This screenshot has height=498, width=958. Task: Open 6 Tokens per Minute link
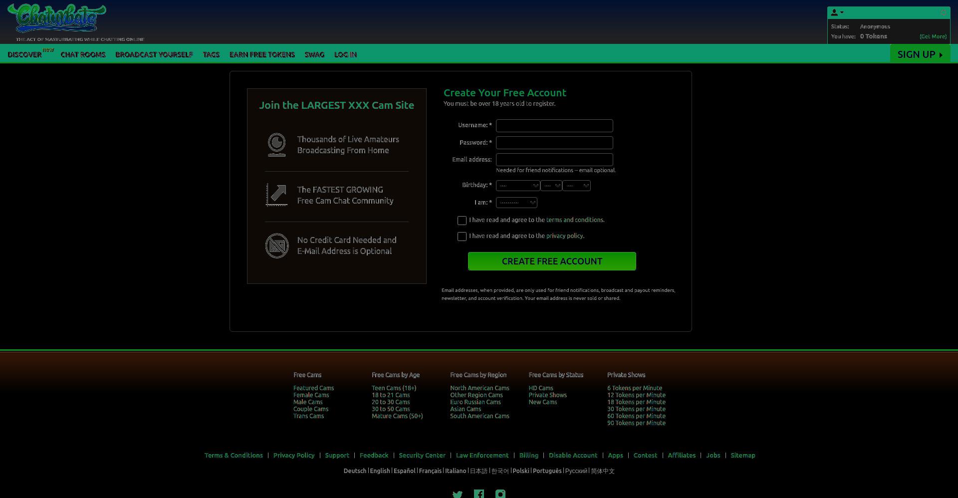tap(635, 388)
